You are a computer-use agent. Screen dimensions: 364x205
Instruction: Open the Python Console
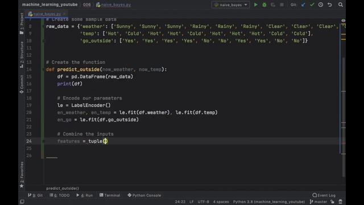tap(144, 195)
